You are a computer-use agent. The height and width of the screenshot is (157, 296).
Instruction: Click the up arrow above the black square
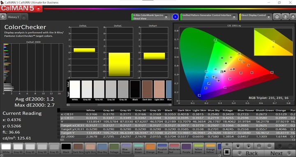[x=227, y=145]
